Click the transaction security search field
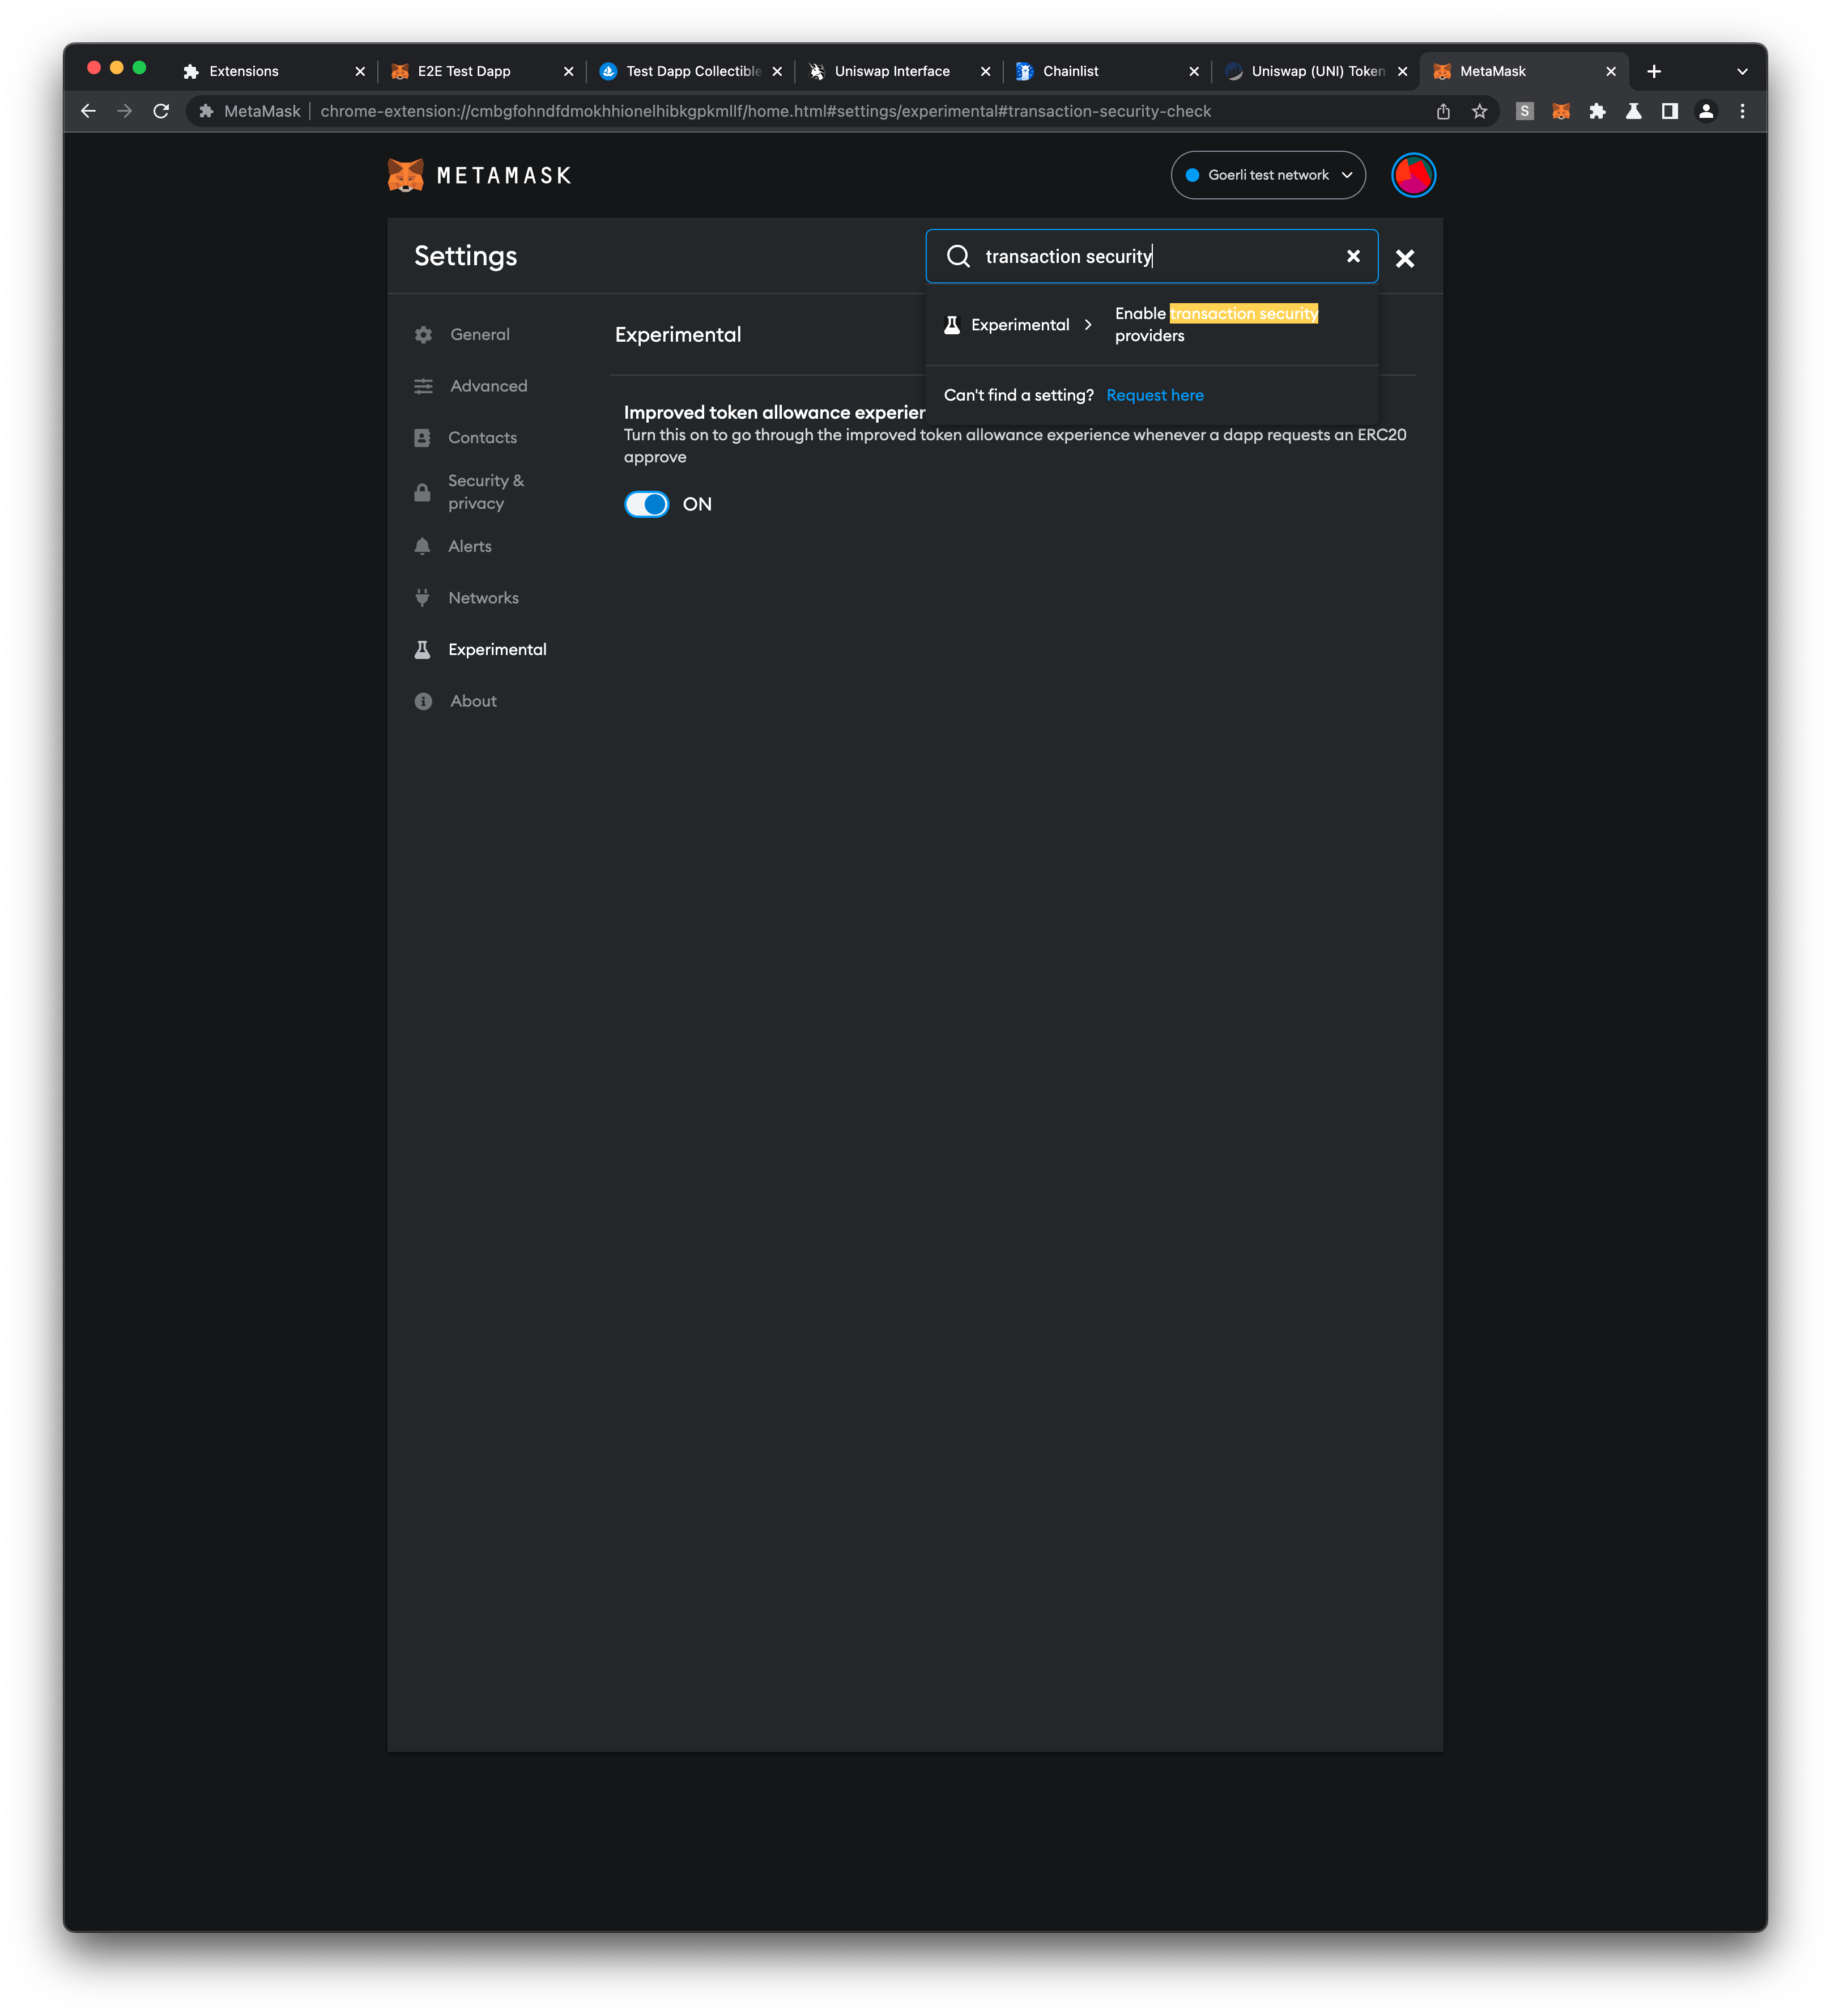Viewport: 1831px width, 2016px height. [1152, 256]
